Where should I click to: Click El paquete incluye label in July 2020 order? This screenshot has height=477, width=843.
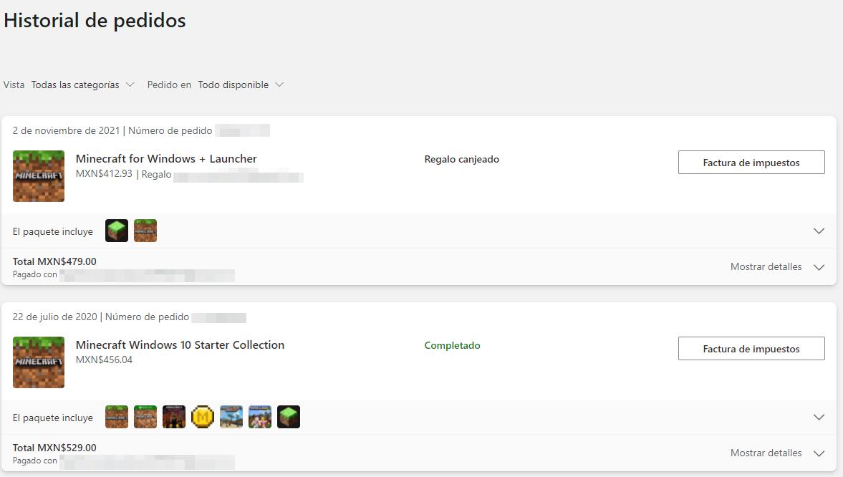click(53, 418)
